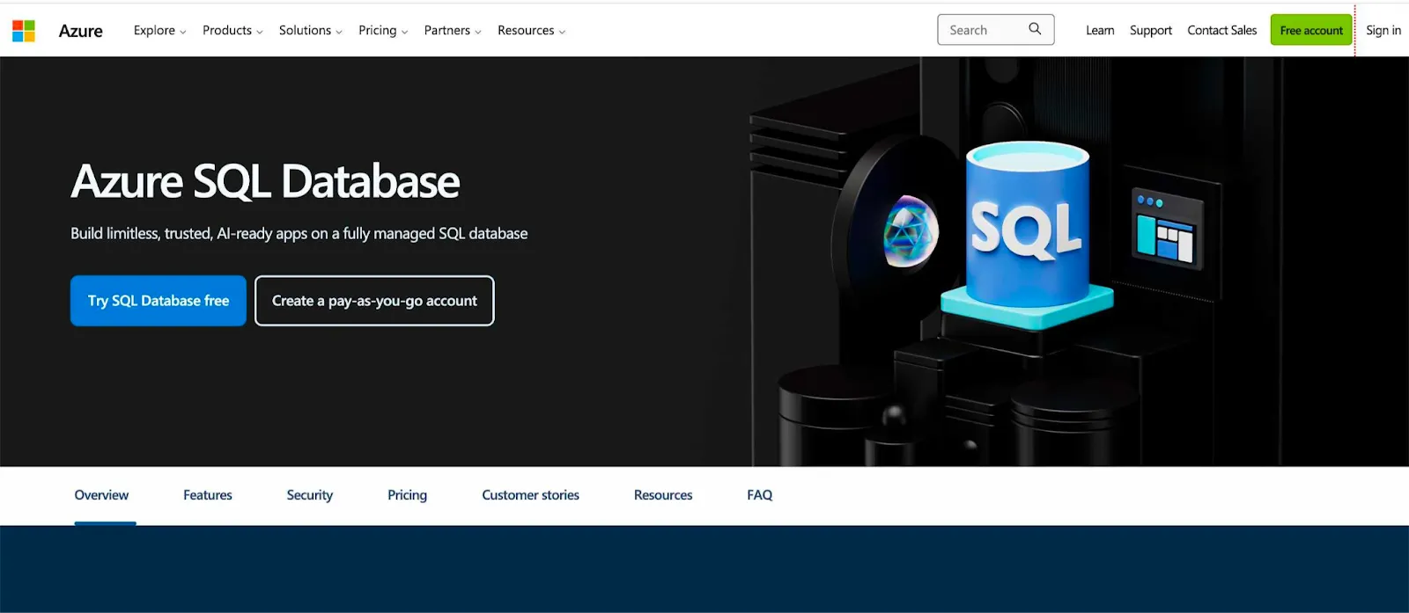Expand the Explore dropdown menu
Image resolution: width=1409 pixels, height=613 pixels.
(159, 31)
